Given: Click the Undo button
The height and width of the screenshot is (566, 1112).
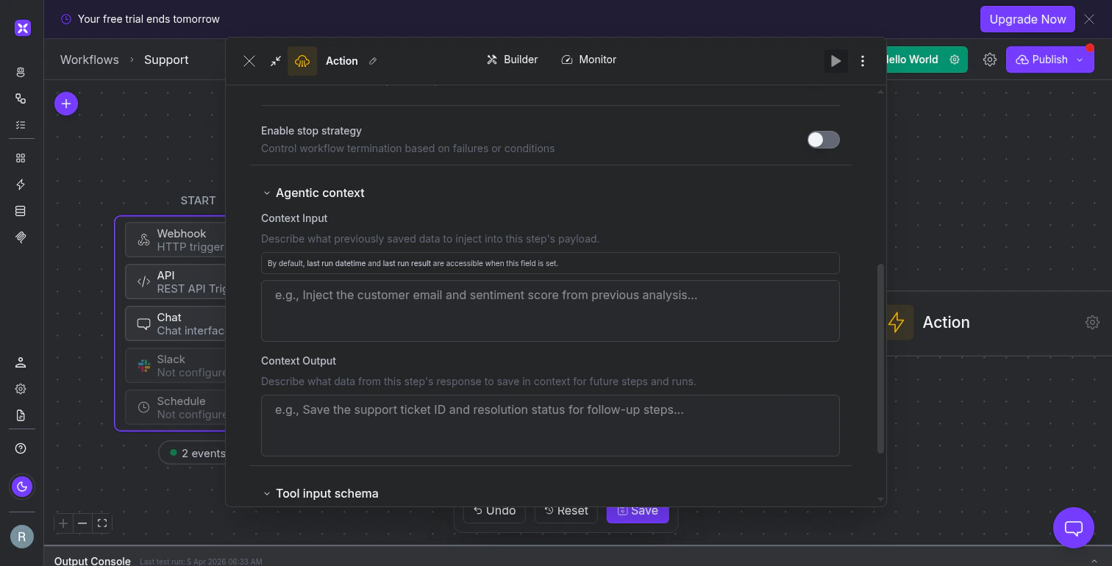Looking at the screenshot, I should 494,511.
